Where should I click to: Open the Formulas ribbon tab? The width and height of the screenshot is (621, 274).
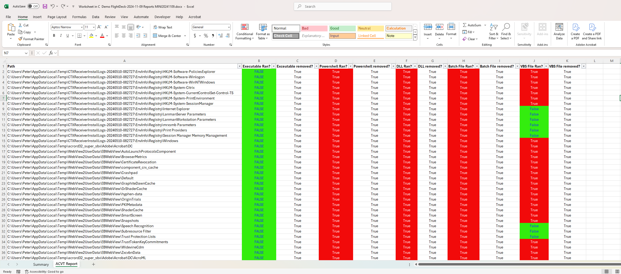(79, 17)
